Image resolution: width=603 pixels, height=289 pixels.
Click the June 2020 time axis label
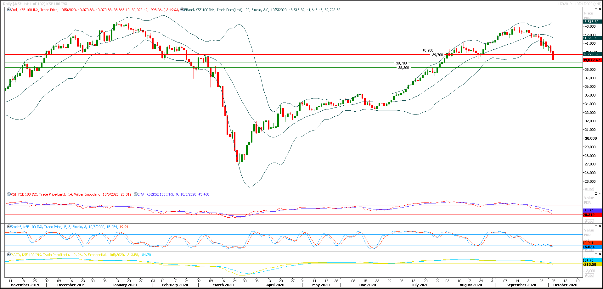[367, 285]
